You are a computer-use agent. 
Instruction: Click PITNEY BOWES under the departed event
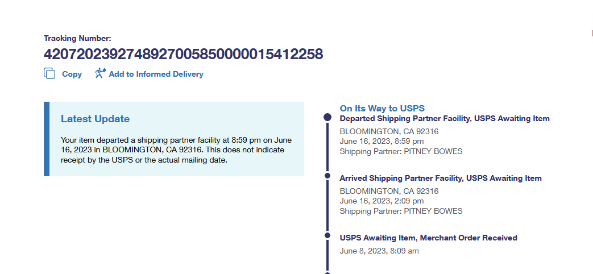point(433,151)
